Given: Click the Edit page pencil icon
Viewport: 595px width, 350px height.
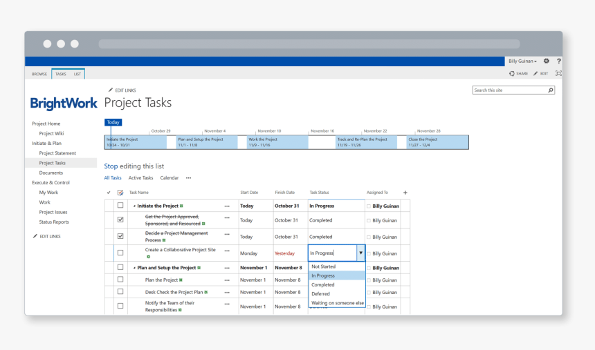Looking at the screenshot, I should coord(535,73).
